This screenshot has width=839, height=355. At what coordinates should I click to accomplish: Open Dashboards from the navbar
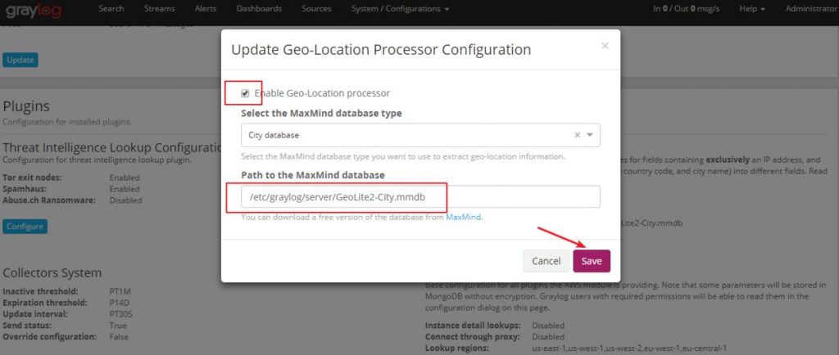pyautogui.click(x=259, y=8)
